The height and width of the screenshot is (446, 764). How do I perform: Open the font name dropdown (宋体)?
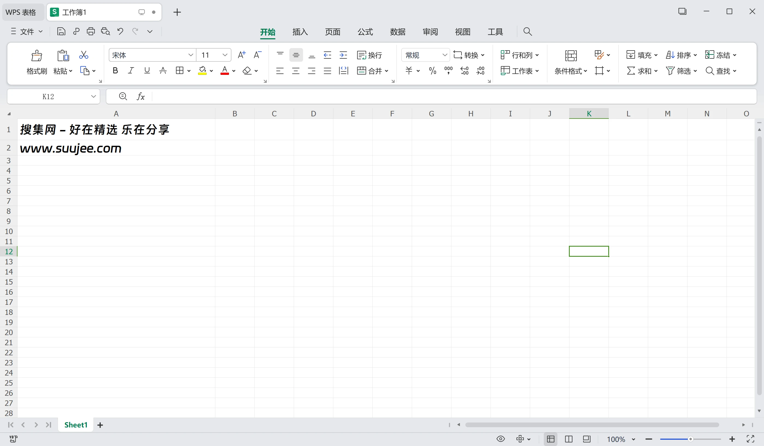190,55
